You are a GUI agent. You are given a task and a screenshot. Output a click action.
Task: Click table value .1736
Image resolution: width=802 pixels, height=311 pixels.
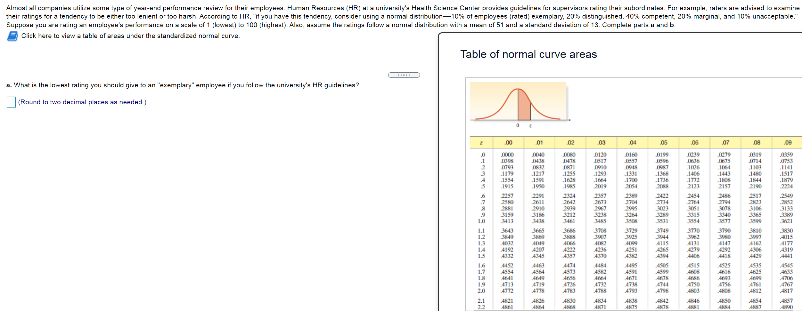662,180
